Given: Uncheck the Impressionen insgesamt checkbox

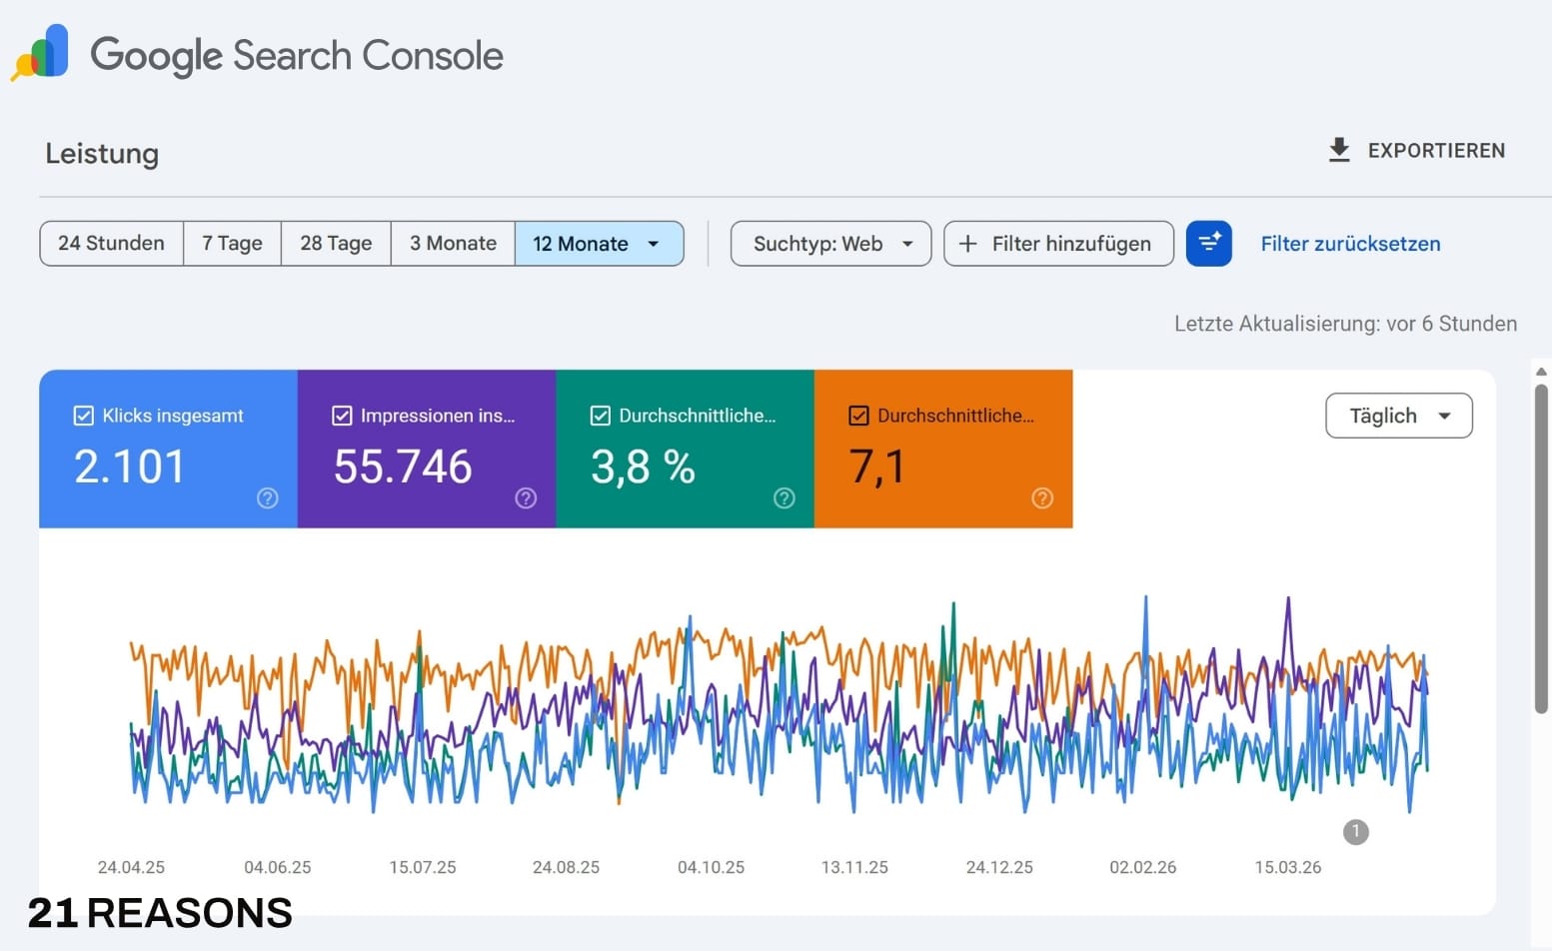Looking at the screenshot, I should (x=342, y=416).
